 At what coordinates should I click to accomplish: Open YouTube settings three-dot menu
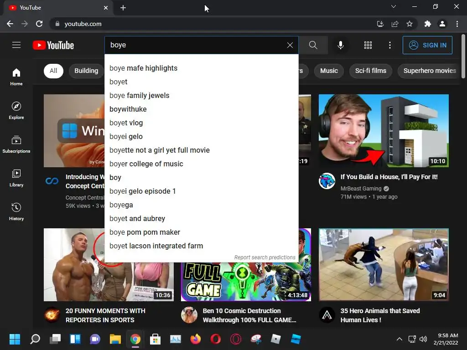coord(389,45)
